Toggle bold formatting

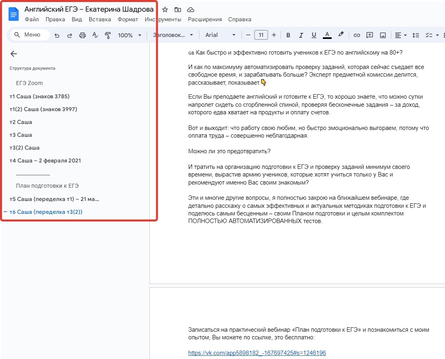tap(288, 35)
